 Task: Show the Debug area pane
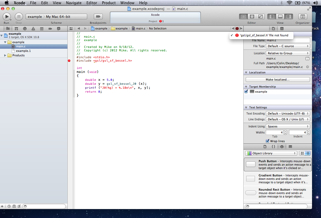(x=280, y=17)
